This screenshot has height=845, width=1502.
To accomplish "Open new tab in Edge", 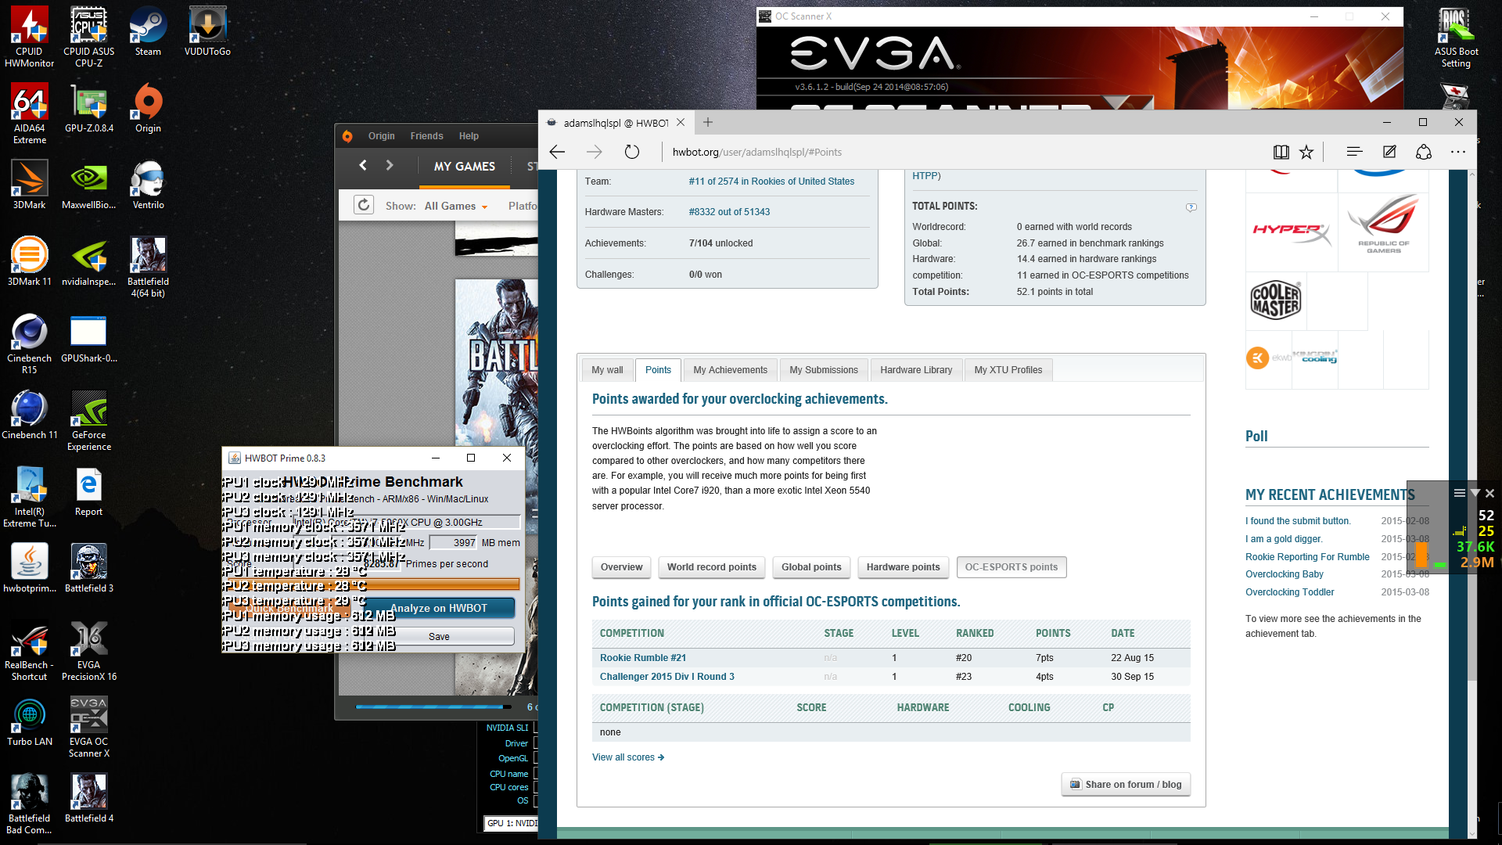I will click(x=708, y=122).
